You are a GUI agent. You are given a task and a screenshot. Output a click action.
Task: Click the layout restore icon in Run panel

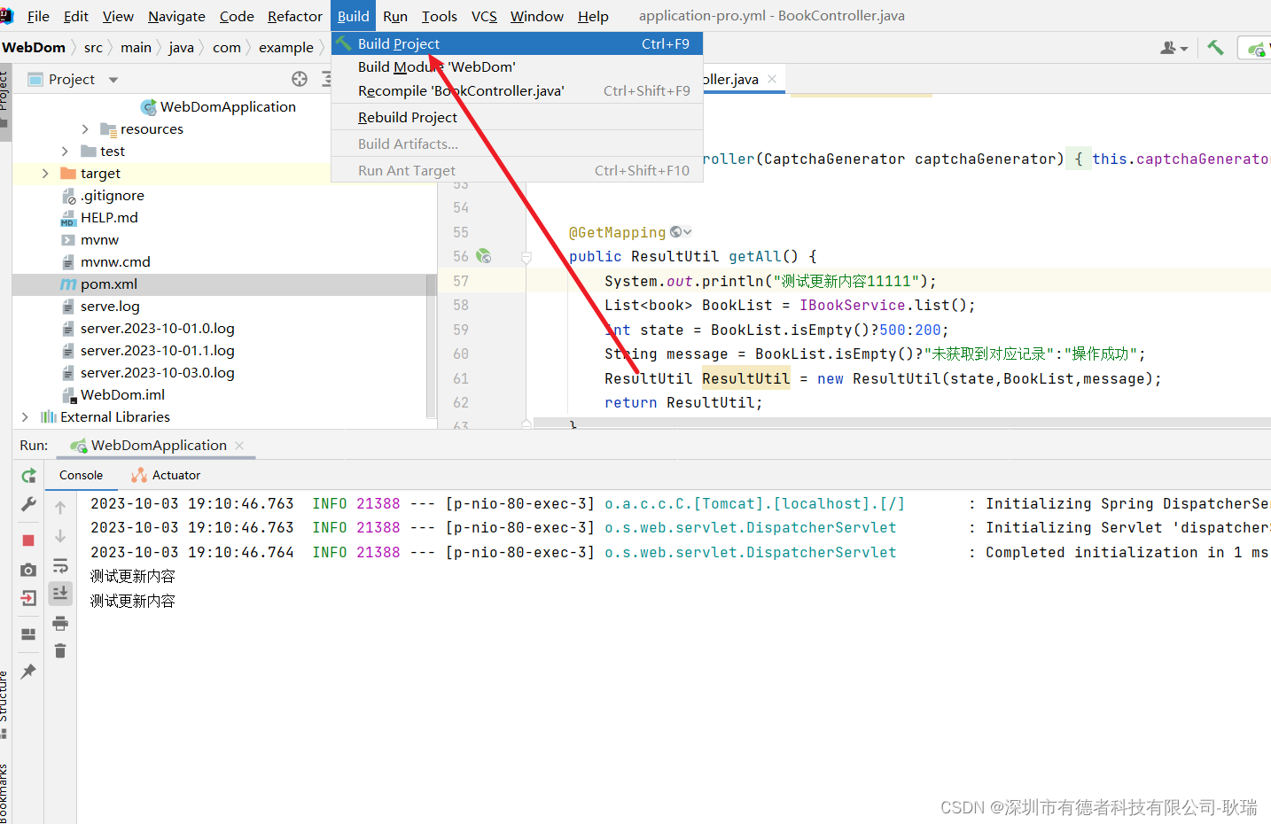click(28, 634)
